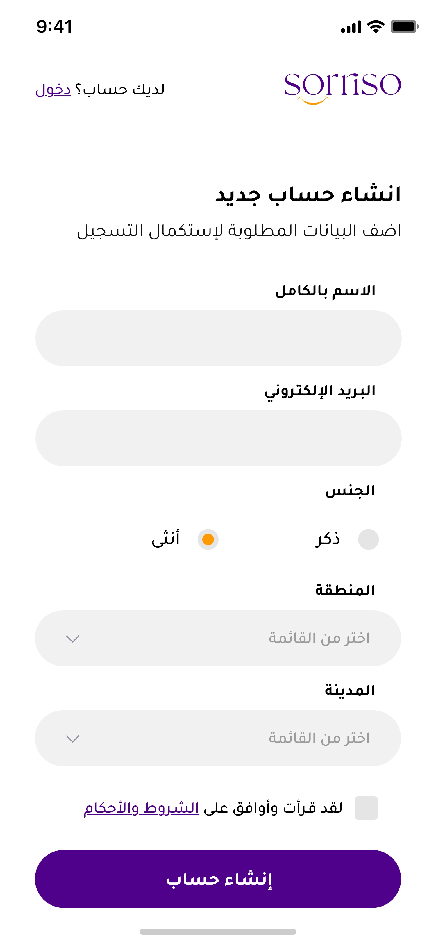Focus the البريد الإلكتروني email field

[218, 438]
